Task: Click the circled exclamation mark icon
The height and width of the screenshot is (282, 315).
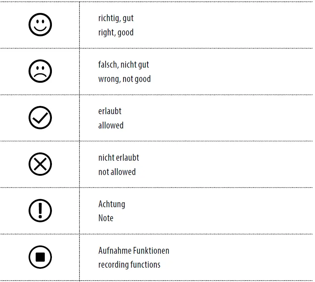Action: click(x=40, y=211)
